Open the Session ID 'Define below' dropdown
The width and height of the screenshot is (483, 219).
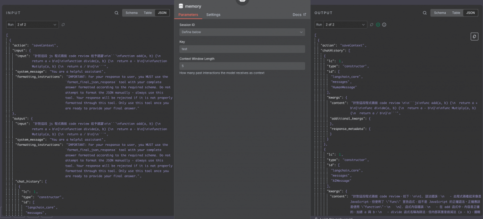pyautogui.click(x=242, y=32)
